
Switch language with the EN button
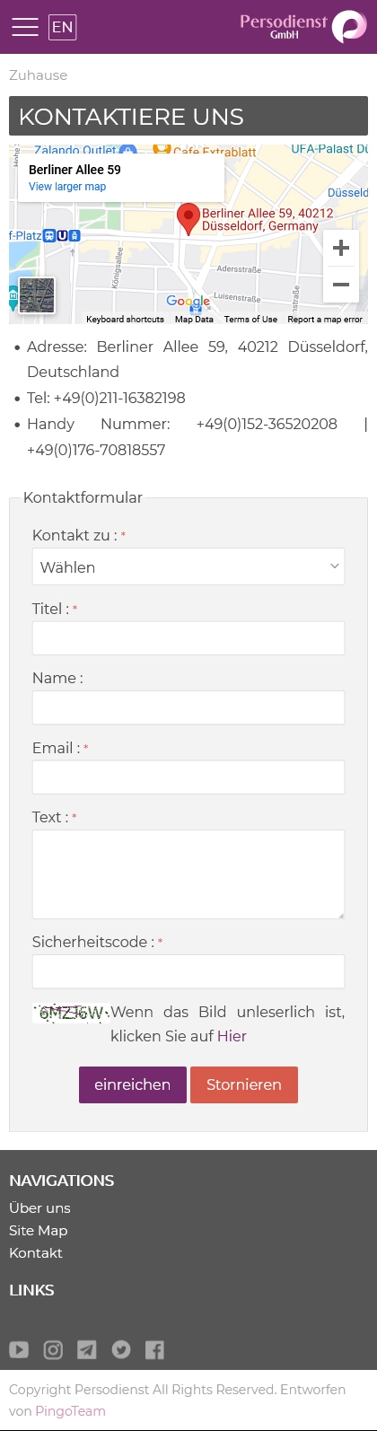pyautogui.click(x=63, y=27)
